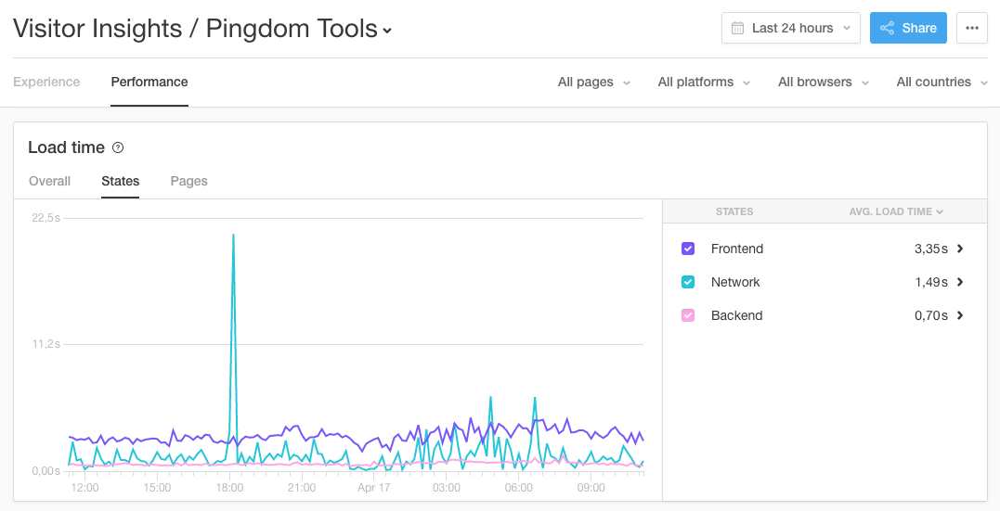Open the All pages filter dropdown
This screenshot has width=1000, height=511.
594,82
